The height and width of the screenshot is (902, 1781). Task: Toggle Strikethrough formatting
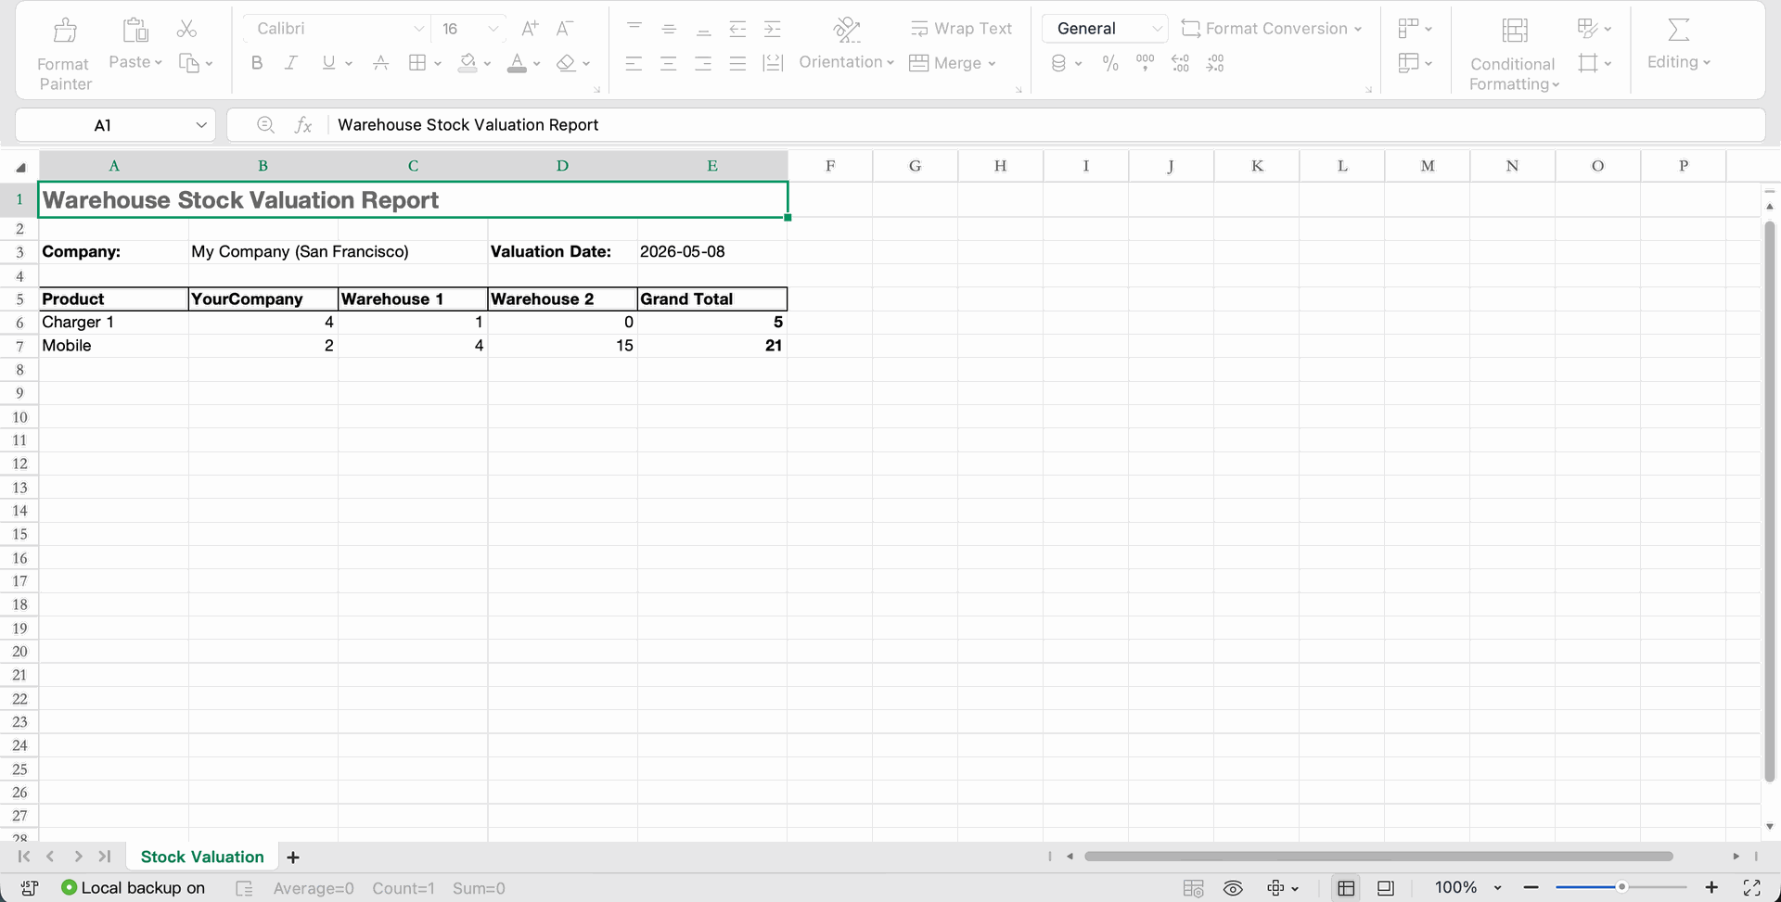coord(380,63)
